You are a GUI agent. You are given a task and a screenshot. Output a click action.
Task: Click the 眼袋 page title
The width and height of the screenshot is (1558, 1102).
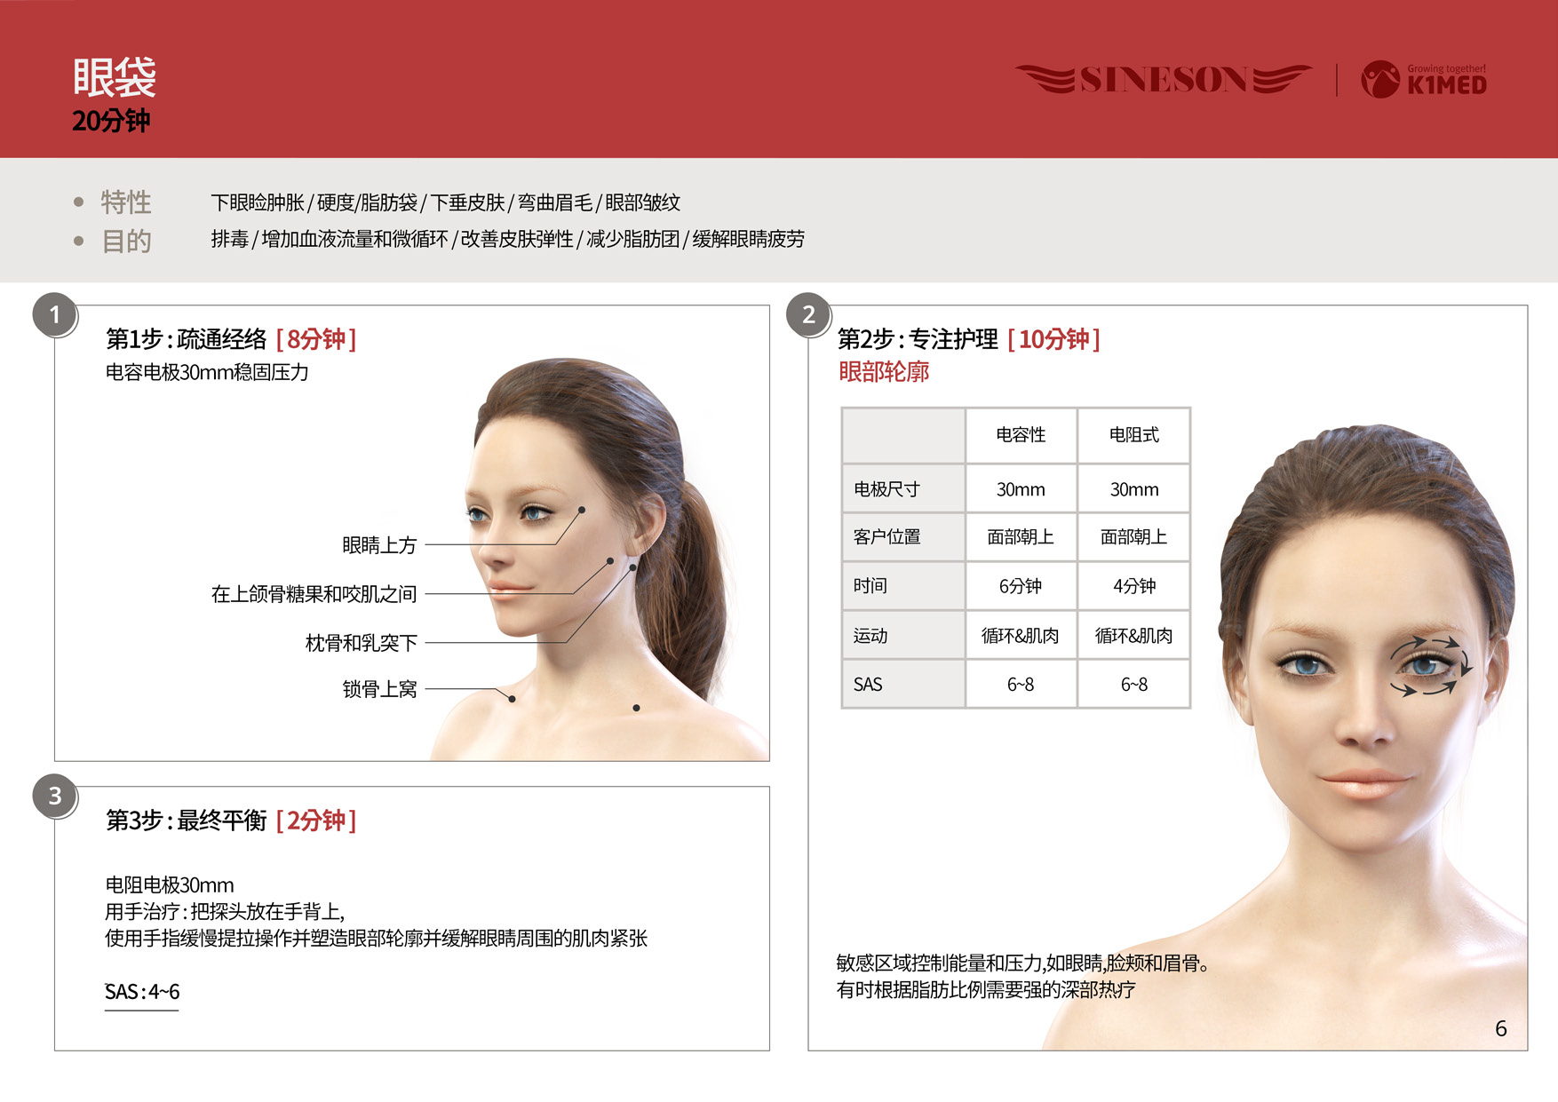[115, 78]
